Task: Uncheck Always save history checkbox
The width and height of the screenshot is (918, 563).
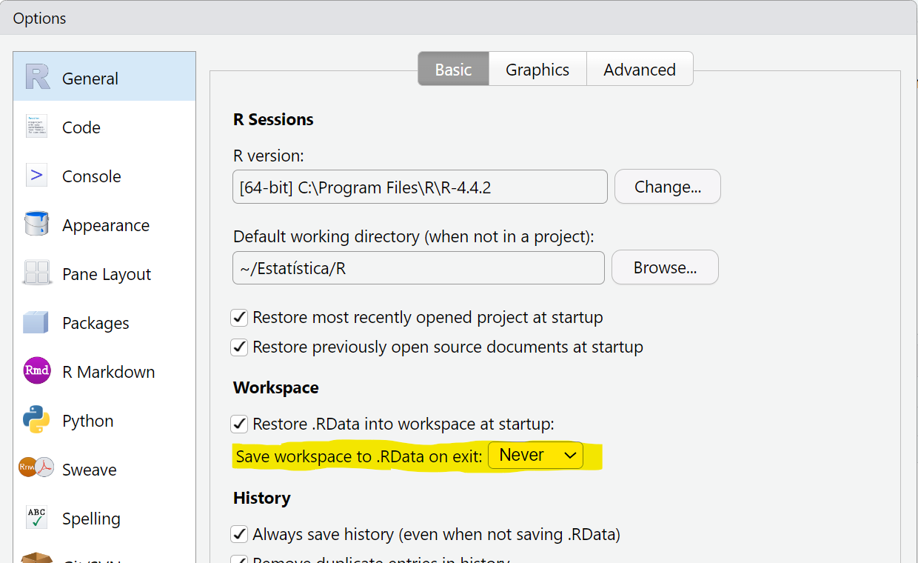Action: [239, 534]
